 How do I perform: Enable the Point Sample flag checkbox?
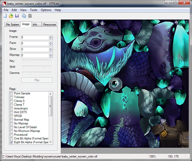11,93
